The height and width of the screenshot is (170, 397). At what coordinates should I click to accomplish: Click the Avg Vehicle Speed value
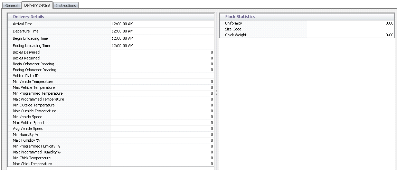tap(162, 129)
